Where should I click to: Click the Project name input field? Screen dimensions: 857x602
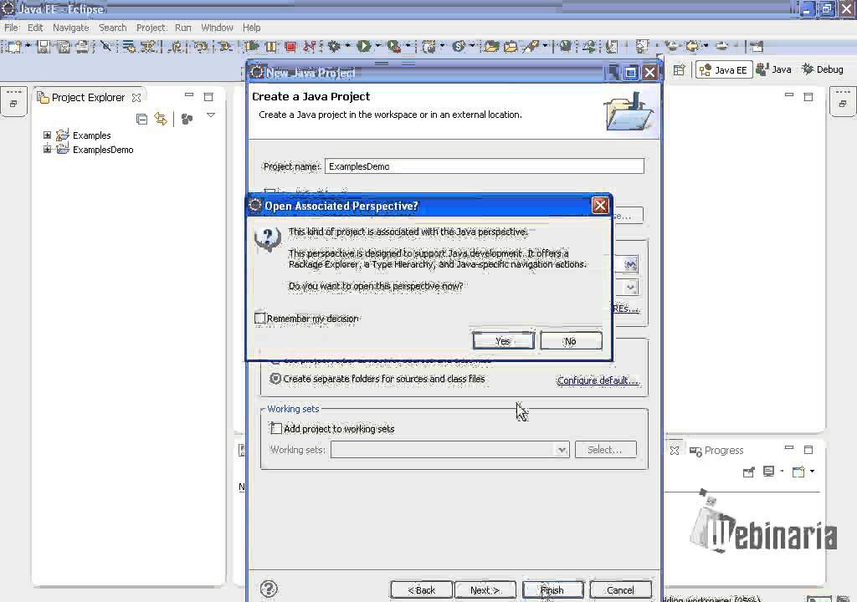(x=485, y=166)
